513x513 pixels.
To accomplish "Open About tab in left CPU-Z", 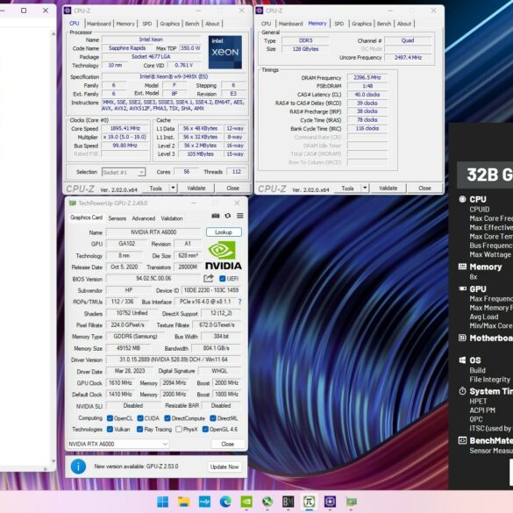I will tap(212, 24).
